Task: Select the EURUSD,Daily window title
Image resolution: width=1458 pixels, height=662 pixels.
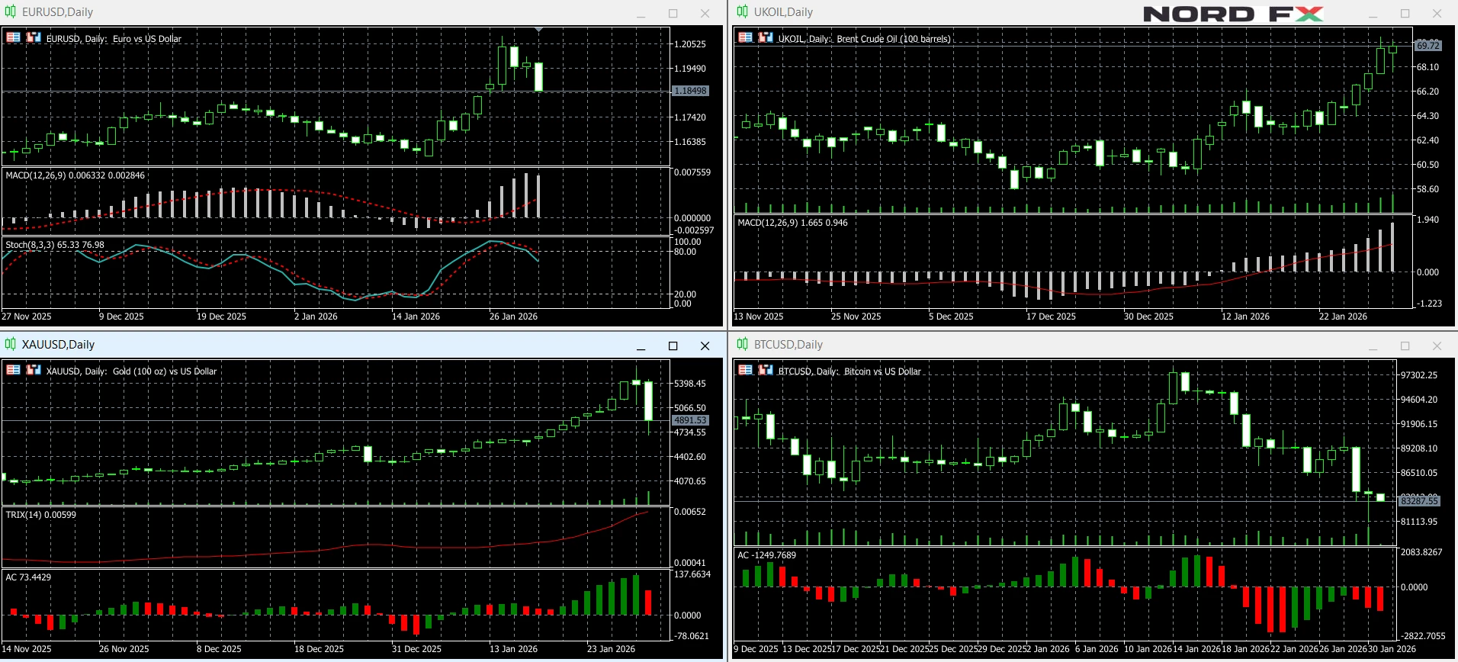Action: pos(57,12)
